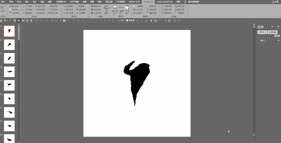Click the undo arrow icon
This screenshot has width=281, height=143.
coord(5,21)
